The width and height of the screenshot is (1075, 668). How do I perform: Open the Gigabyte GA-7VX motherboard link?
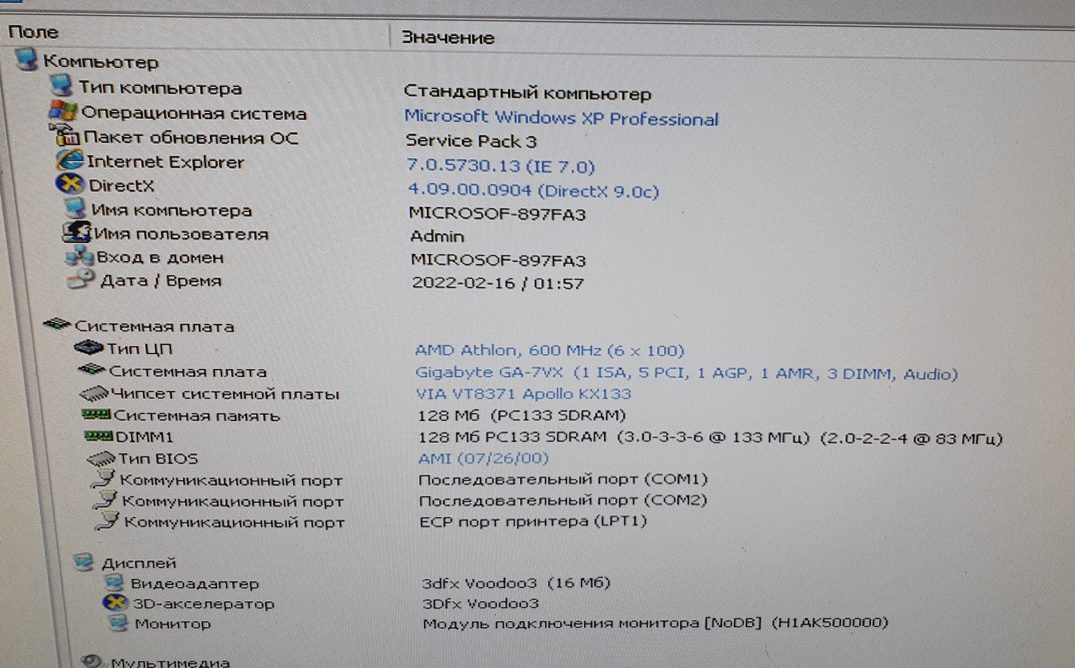point(687,373)
